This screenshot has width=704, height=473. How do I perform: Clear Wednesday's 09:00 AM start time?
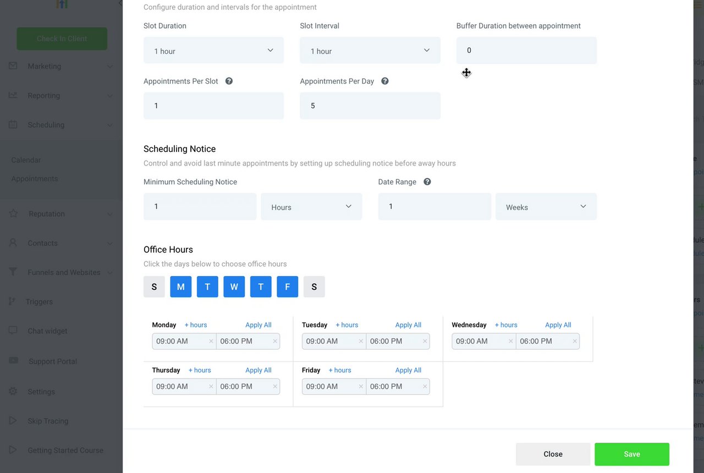point(511,341)
